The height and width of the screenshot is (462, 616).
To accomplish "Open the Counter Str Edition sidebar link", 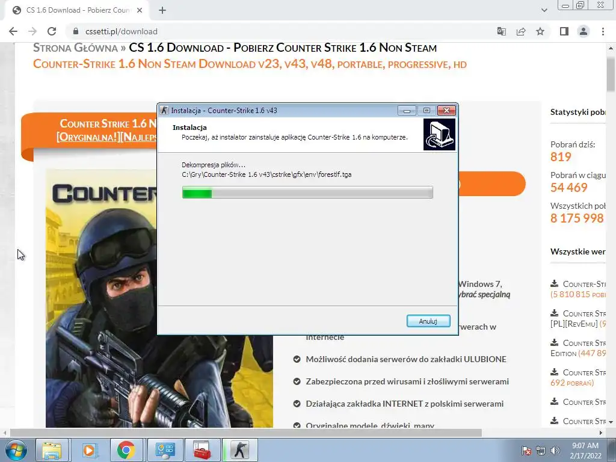I will [x=578, y=348].
